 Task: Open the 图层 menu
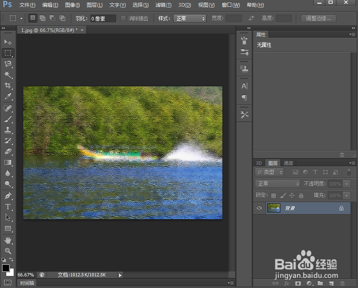95,5
